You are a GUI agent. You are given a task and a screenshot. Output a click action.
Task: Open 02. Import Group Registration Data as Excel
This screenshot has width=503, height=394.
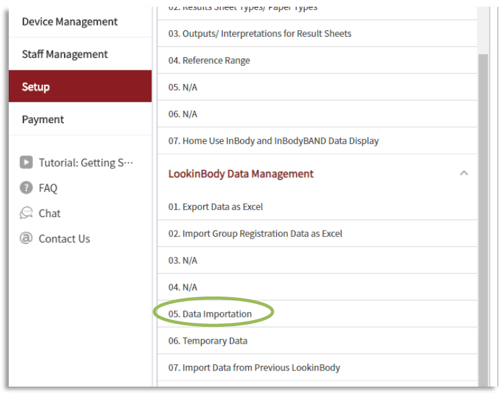pos(317,233)
